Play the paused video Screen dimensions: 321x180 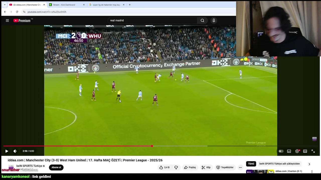pos(7,151)
